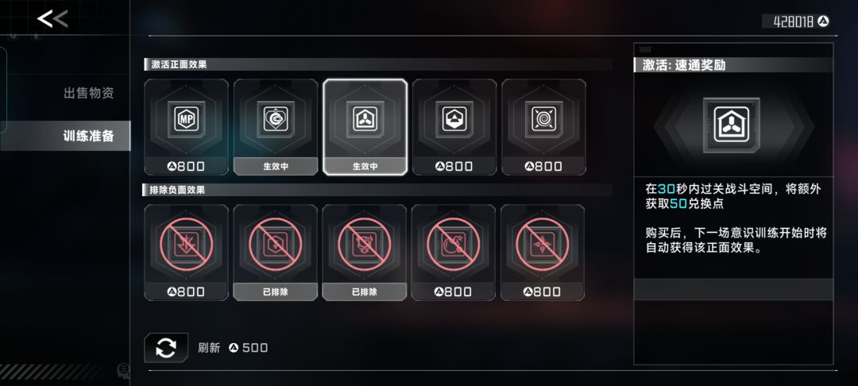858x386 pixels.
Task: Open the 出售物资 tab
Action: [x=89, y=93]
